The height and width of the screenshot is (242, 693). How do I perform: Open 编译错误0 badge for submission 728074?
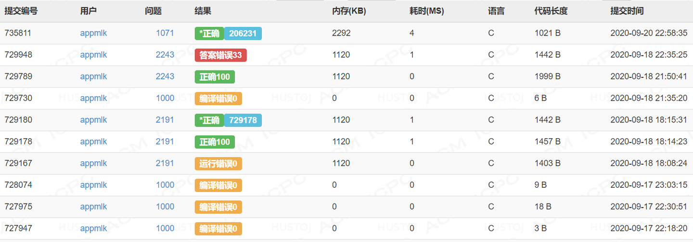click(218, 185)
